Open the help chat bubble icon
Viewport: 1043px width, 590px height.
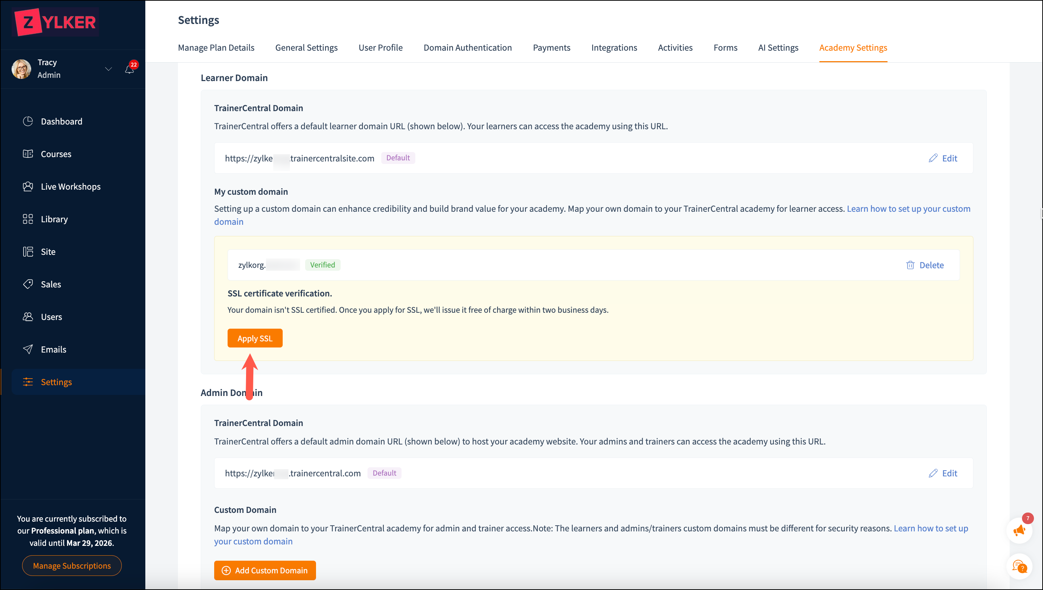click(1019, 566)
